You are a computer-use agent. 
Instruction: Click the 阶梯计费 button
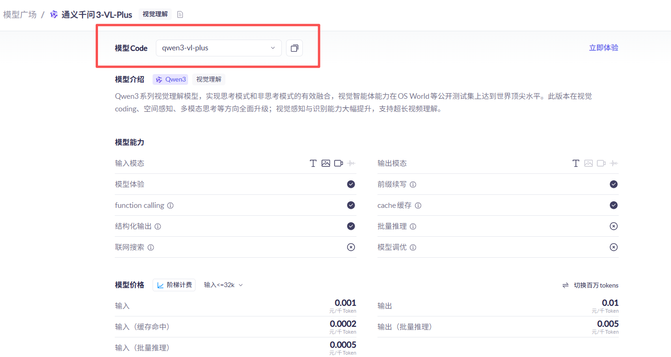pos(174,285)
